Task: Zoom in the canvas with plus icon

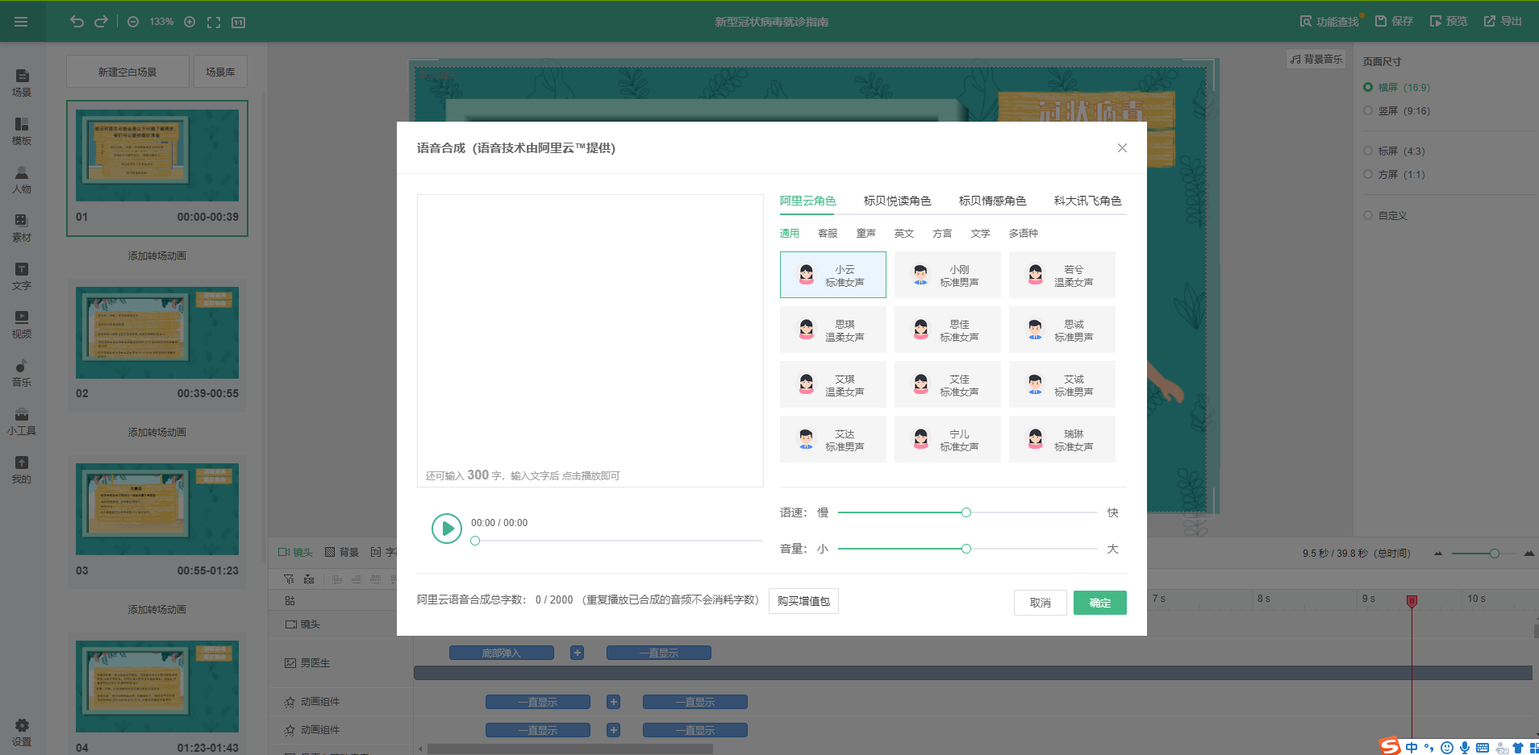Action: (190, 22)
